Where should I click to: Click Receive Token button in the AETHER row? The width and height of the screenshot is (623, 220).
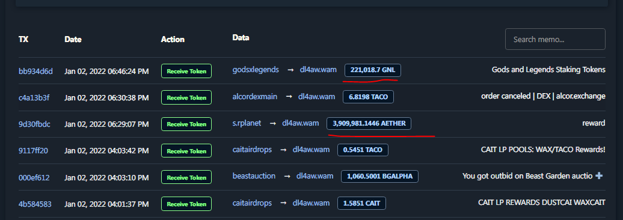click(x=186, y=124)
